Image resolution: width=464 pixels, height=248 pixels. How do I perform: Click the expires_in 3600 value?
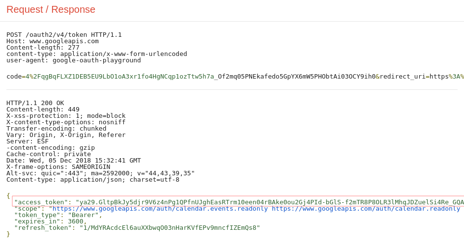(x=76, y=221)
